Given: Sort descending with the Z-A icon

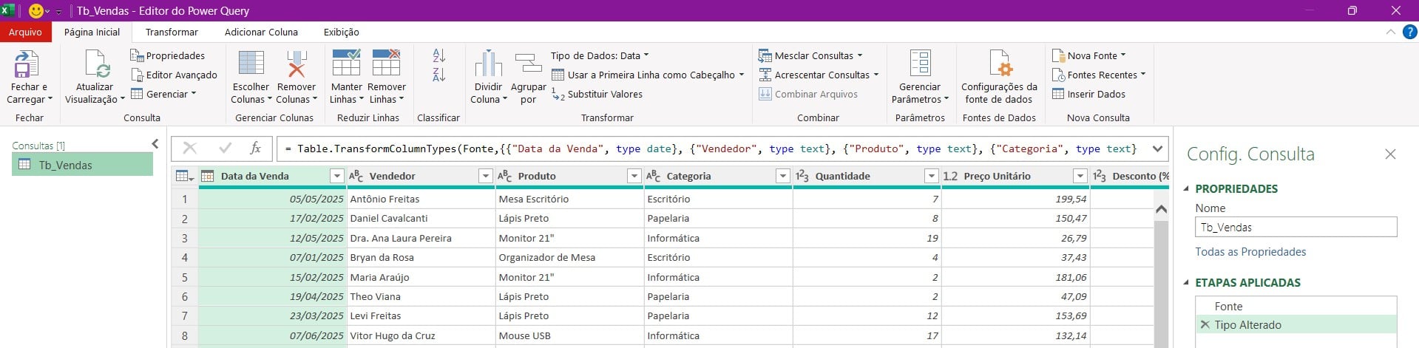Looking at the screenshot, I should (x=438, y=75).
